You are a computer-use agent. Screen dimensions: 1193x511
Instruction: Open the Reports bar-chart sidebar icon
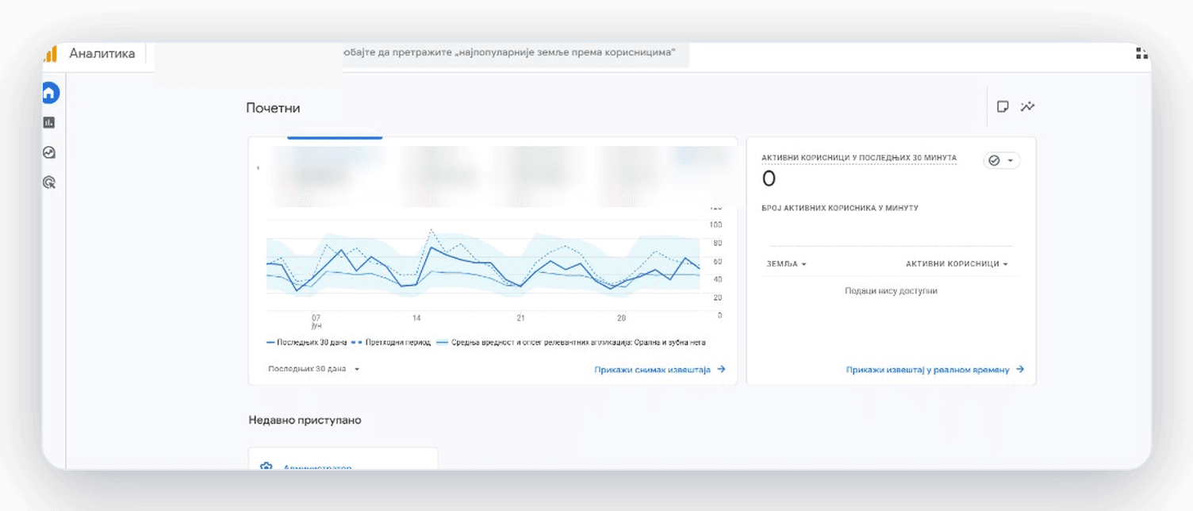[49, 123]
